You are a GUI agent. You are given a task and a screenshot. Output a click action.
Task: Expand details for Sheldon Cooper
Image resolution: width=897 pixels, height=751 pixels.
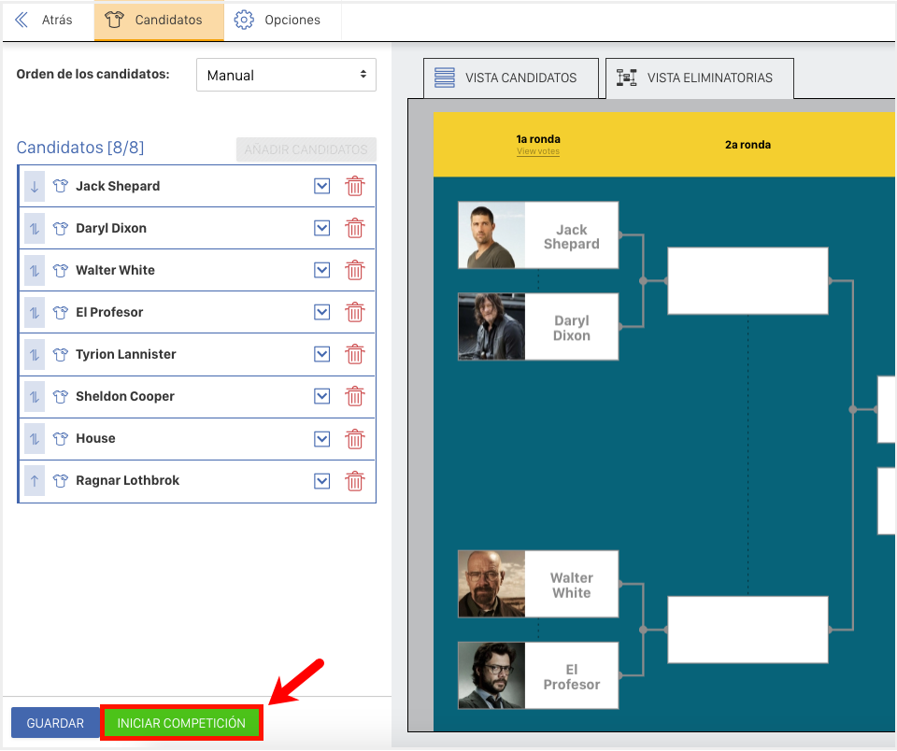pyautogui.click(x=322, y=396)
